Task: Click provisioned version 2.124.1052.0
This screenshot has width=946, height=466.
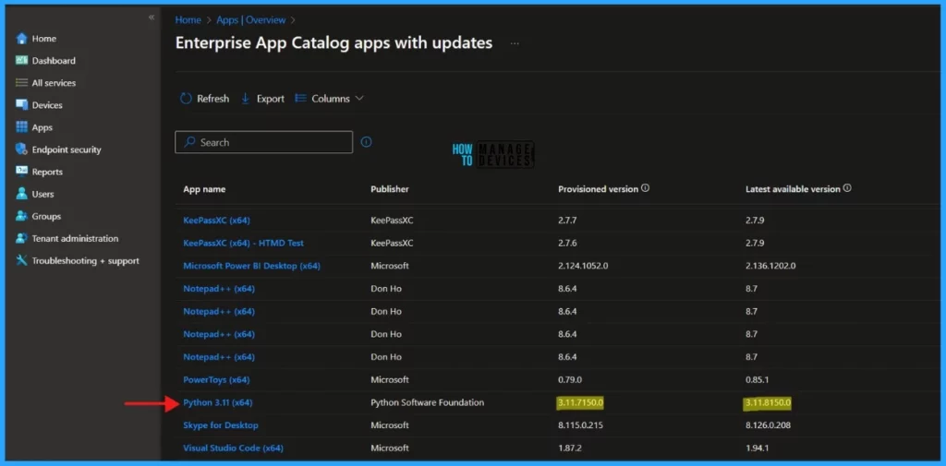Action: 584,265
